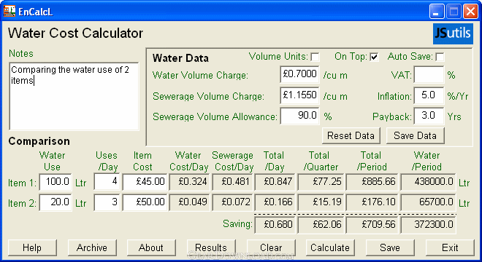The height and width of the screenshot is (262, 482).
Task: Select Item 1 Total/Period £885.66
Action: point(372,182)
